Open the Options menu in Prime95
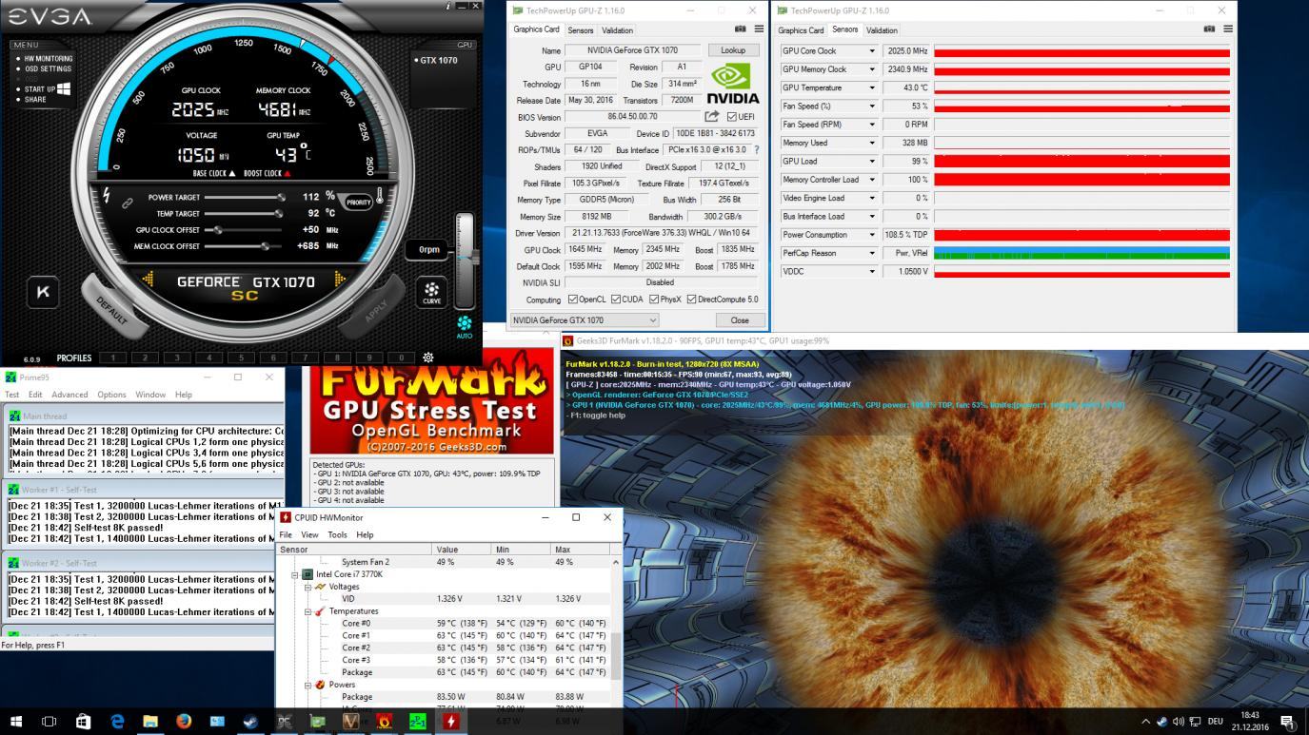Screen dimensions: 1309x735 (111, 395)
